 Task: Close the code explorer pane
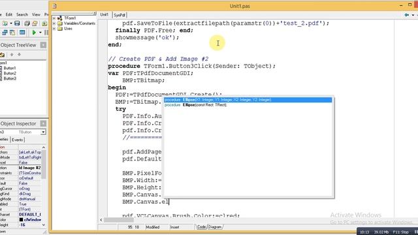pyautogui.click(x=95, y=13)
